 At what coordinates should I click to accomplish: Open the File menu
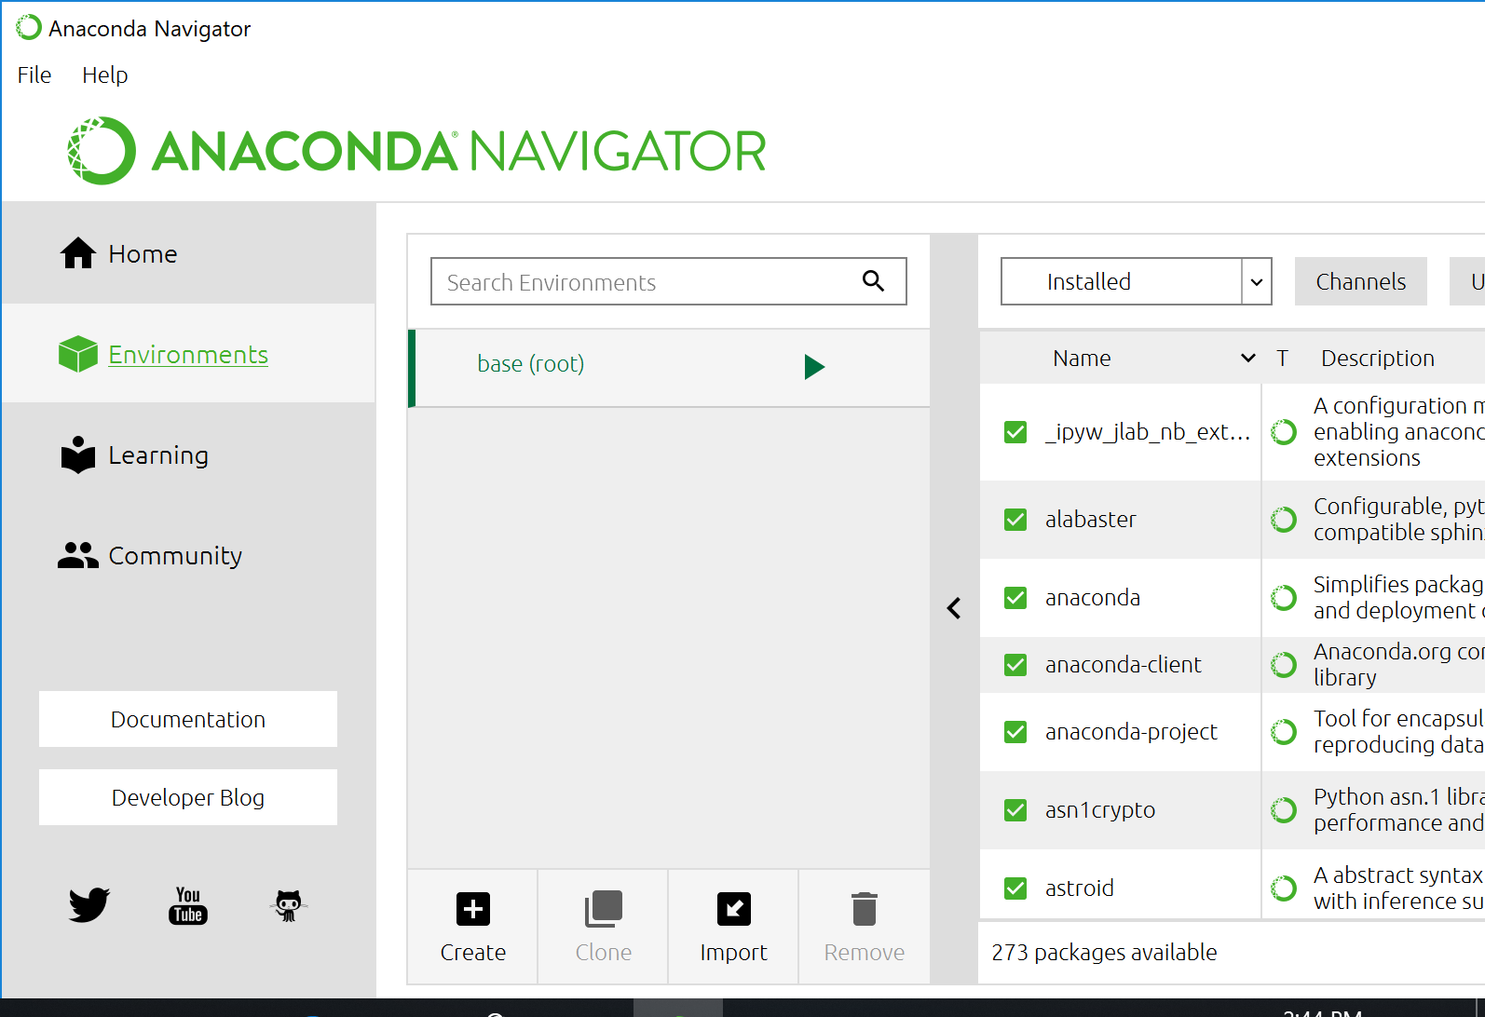coord(34,75)
